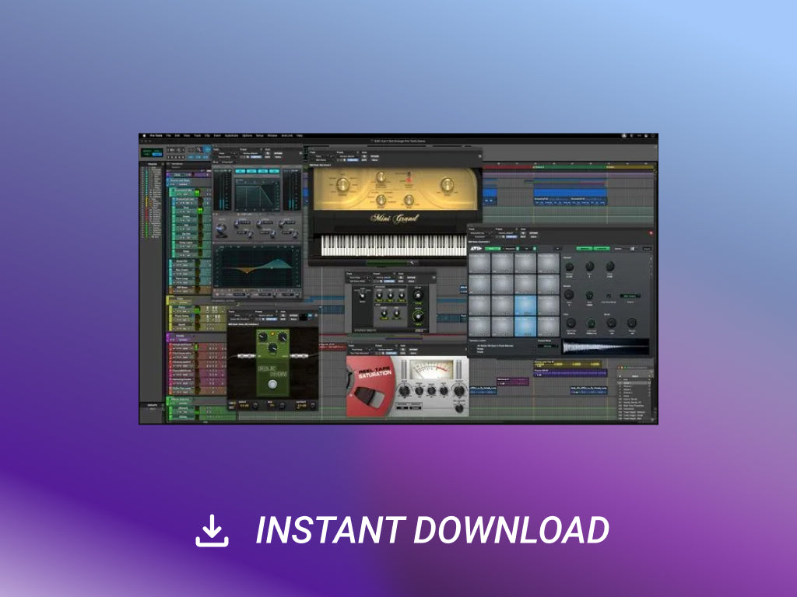This screenshot has width=797, height=597.
Task: Toggle the red switch on Mini Grand
Action: pyautogui.click(x=408, y=178)
